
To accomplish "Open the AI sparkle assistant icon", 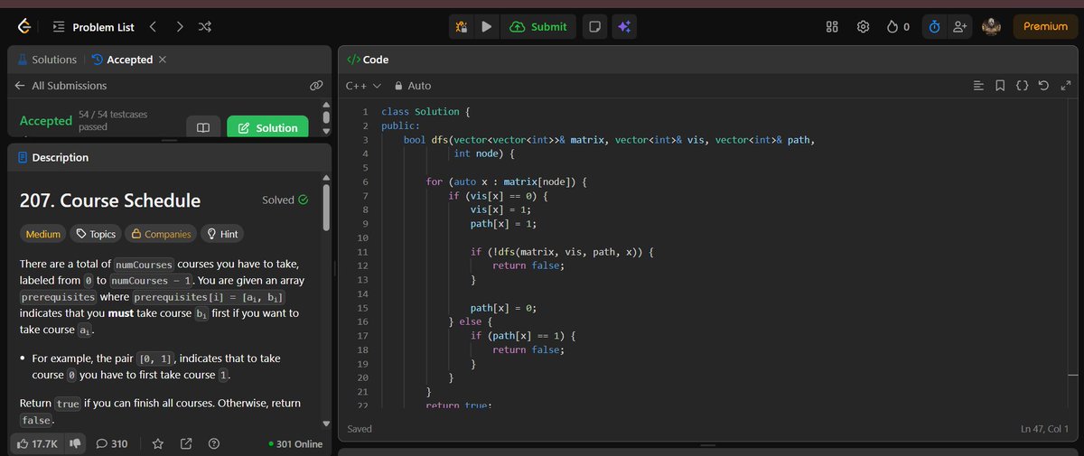I will click(623, 27).
